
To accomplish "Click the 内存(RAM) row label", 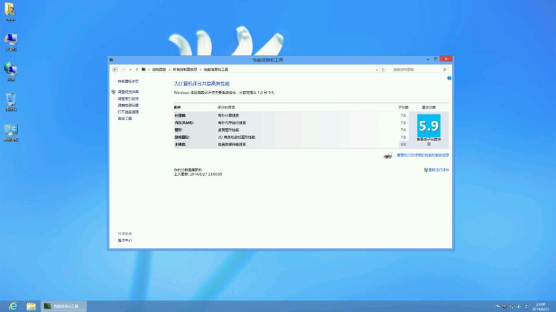I will pyautogui.click(x=184, y=123).
